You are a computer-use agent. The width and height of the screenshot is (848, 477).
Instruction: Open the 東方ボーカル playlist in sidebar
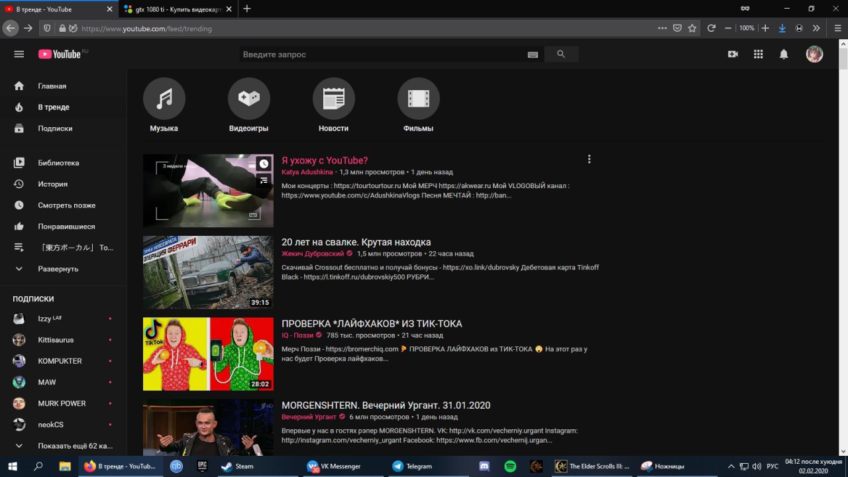pos(64,248)
